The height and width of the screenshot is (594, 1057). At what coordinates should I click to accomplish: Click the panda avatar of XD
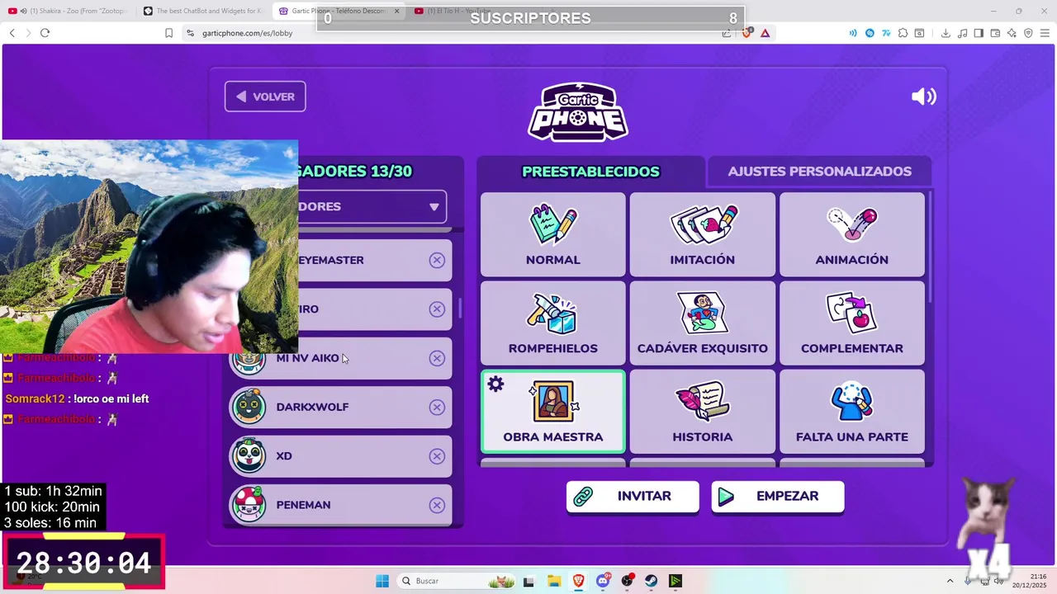coord(249,456)
